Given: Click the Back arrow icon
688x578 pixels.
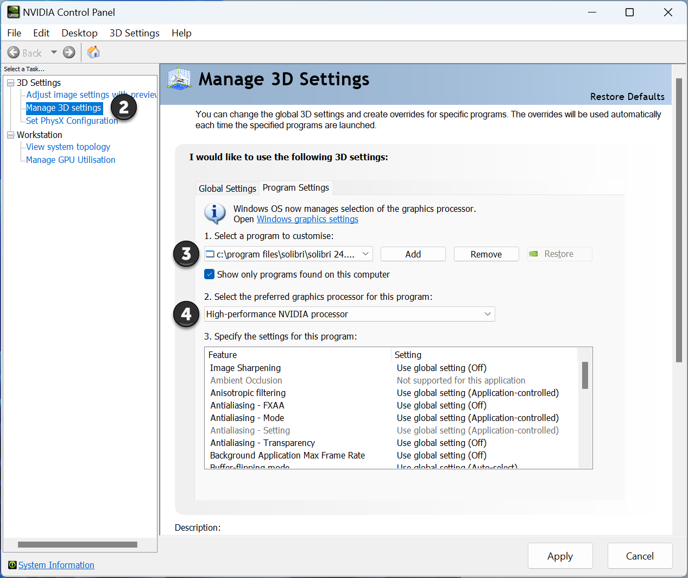Looking at the screenshot, I should (x=14, y=53).
